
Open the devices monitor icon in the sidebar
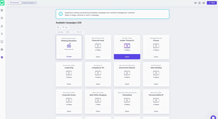pyautogui.click(x=2, y=41)
